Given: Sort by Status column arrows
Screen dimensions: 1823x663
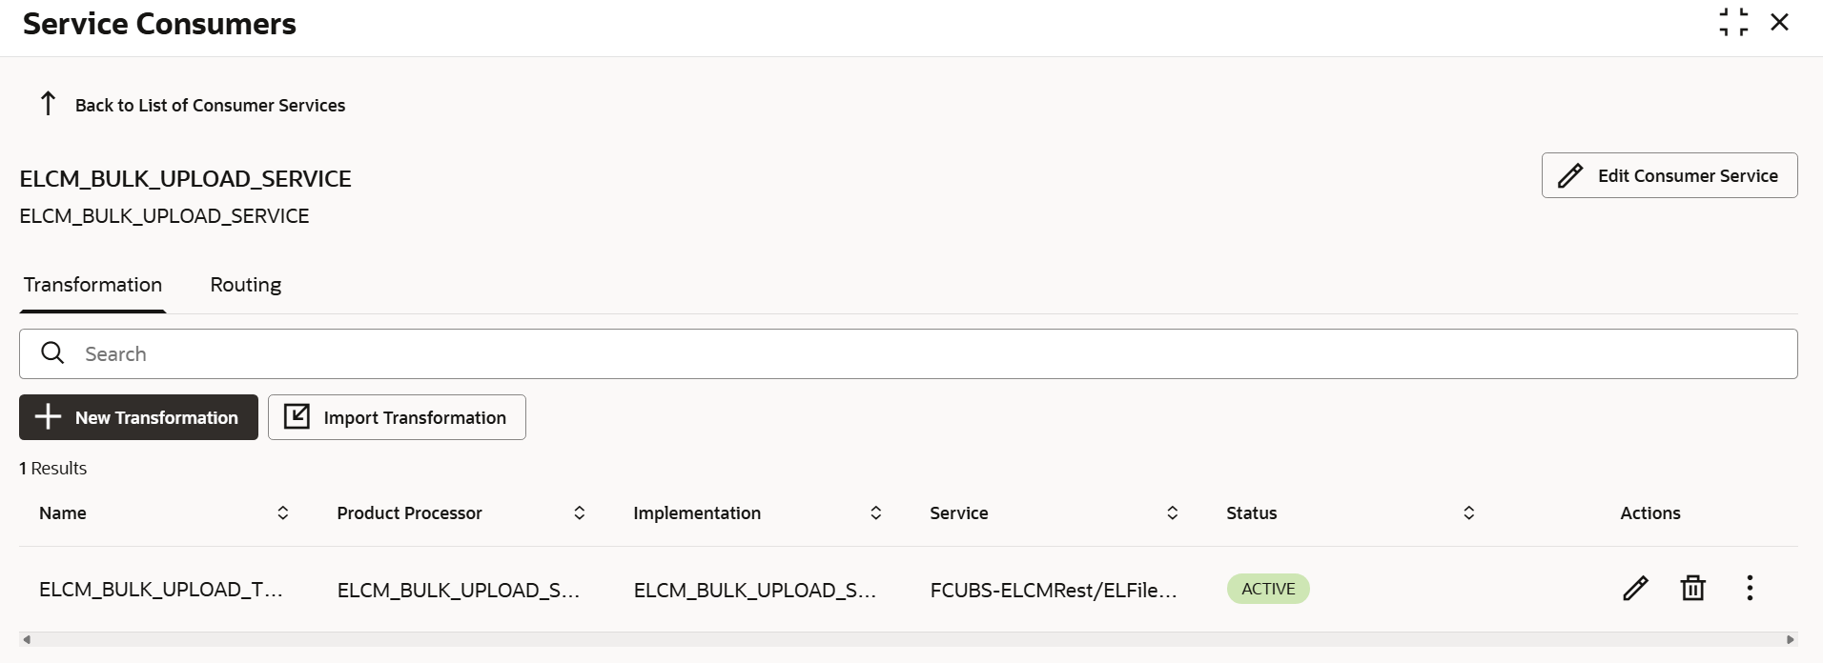Looking at the screenshot, I should point(1468,512).
